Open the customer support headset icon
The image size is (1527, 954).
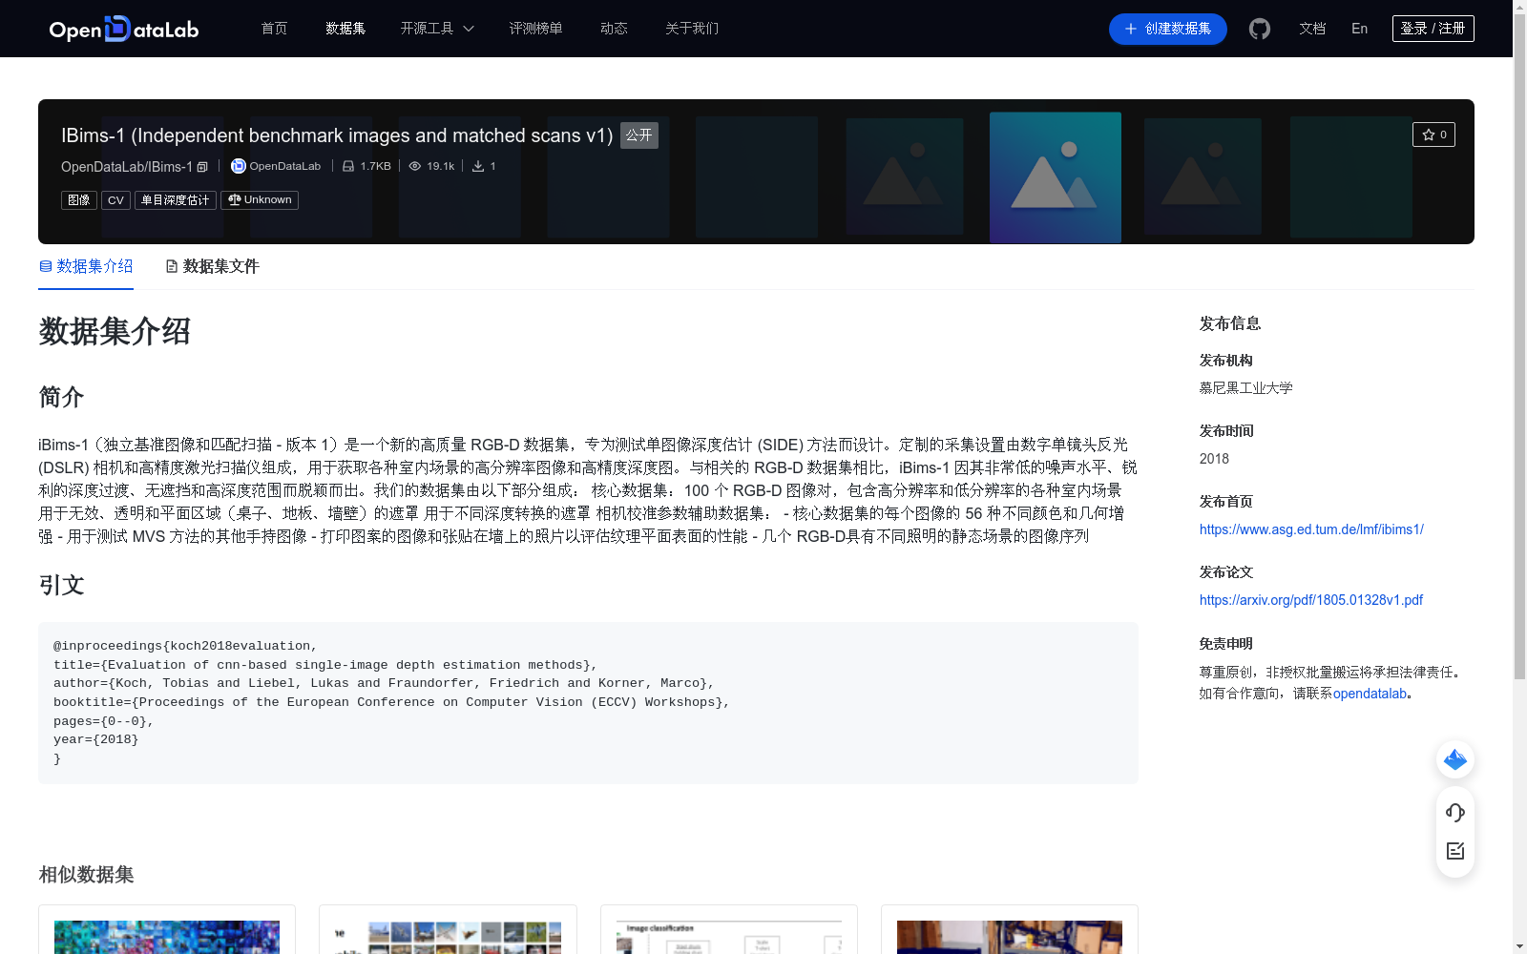pyautogui.click(x=1455, y=812)
